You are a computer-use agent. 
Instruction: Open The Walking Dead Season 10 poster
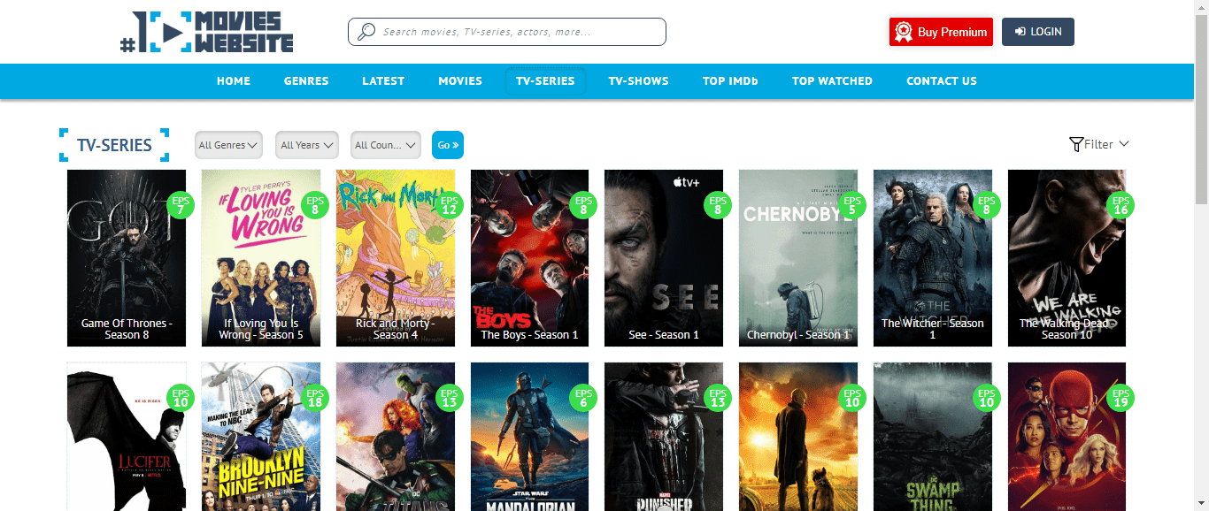click(x=1067, y=258)
